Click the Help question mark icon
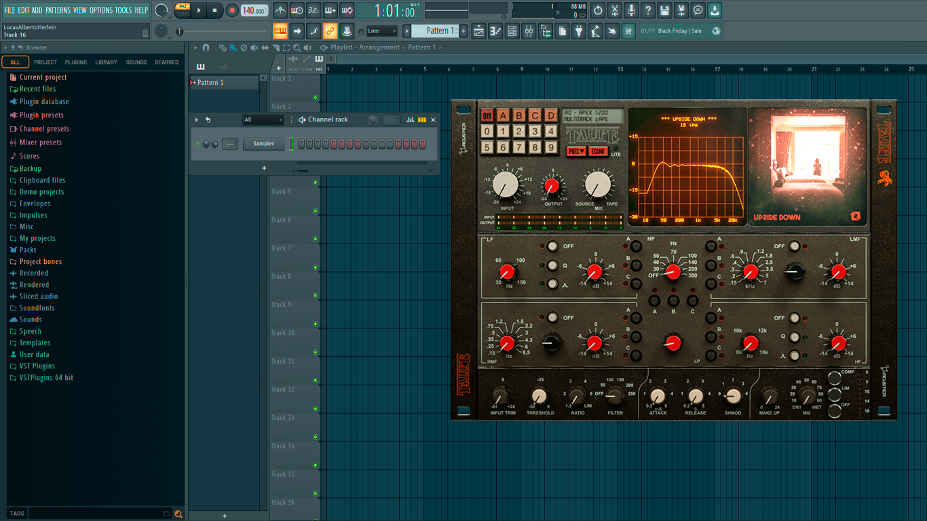927x521 pixels. tap(647, 10)
